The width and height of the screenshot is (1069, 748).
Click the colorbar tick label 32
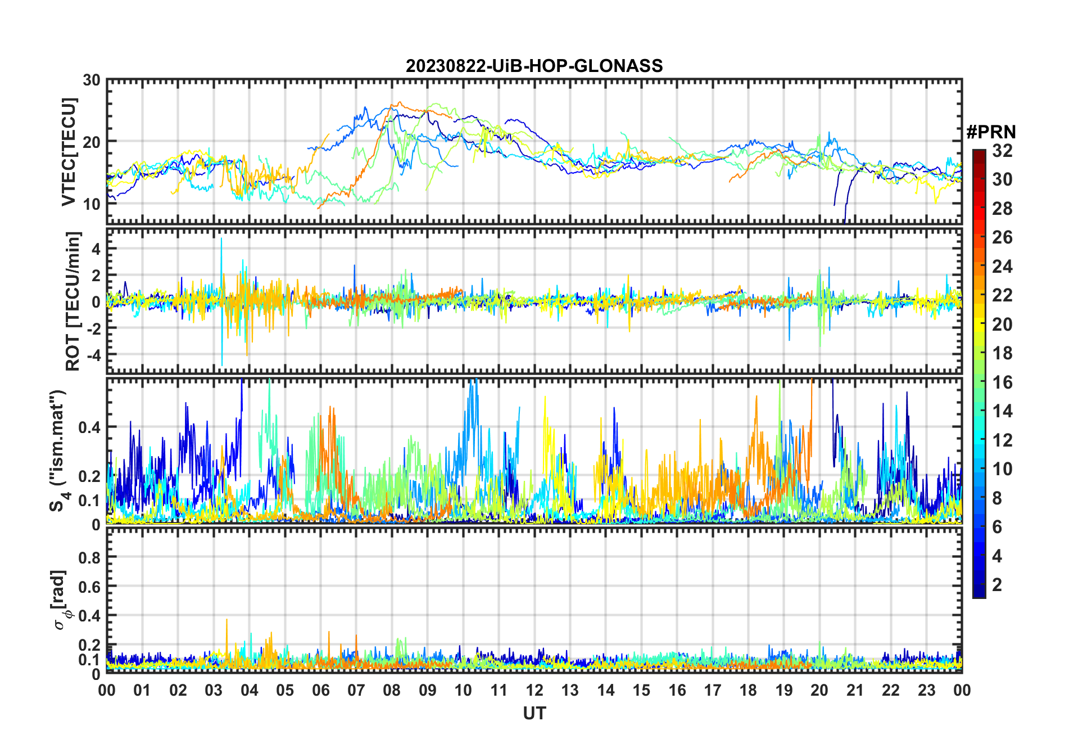pyautogui.click(x=1002, y=151)
